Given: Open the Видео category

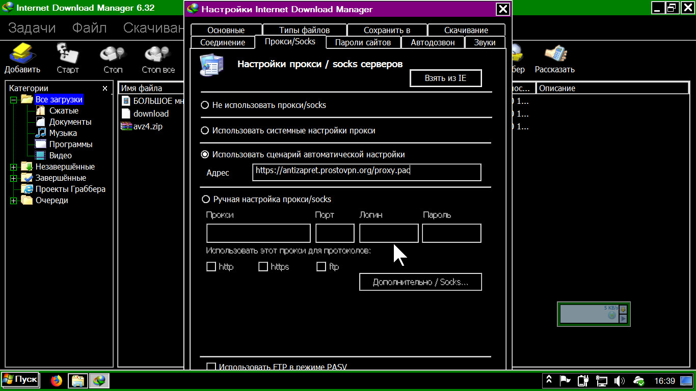Looking at the screenshot, I should click(x=60, y=156).
